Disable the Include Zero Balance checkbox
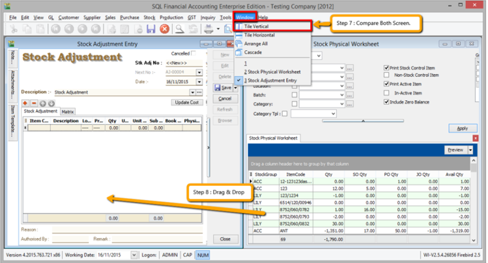Viewport: 488px width, 263px height. 386,102
